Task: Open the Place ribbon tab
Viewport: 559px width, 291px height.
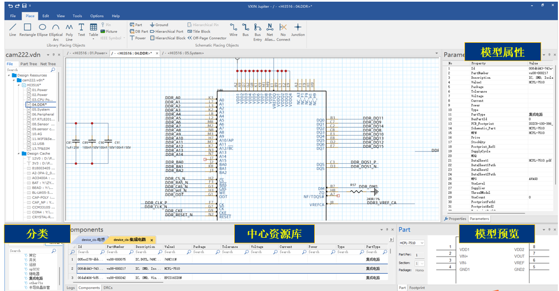Action: [30, 16]
